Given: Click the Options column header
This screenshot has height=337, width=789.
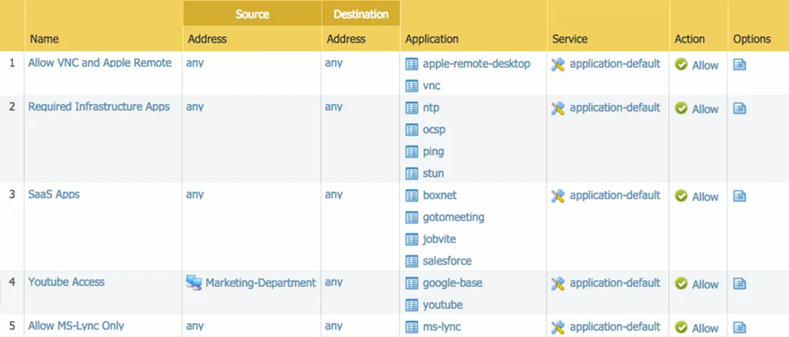Looking at the screenshot, I should pos(752,39).
